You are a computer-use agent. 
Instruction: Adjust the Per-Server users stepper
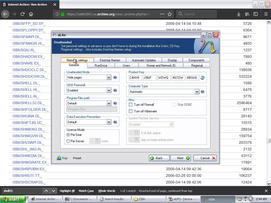92,141
